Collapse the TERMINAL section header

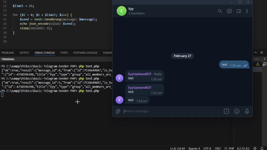[x=8, y=59]
